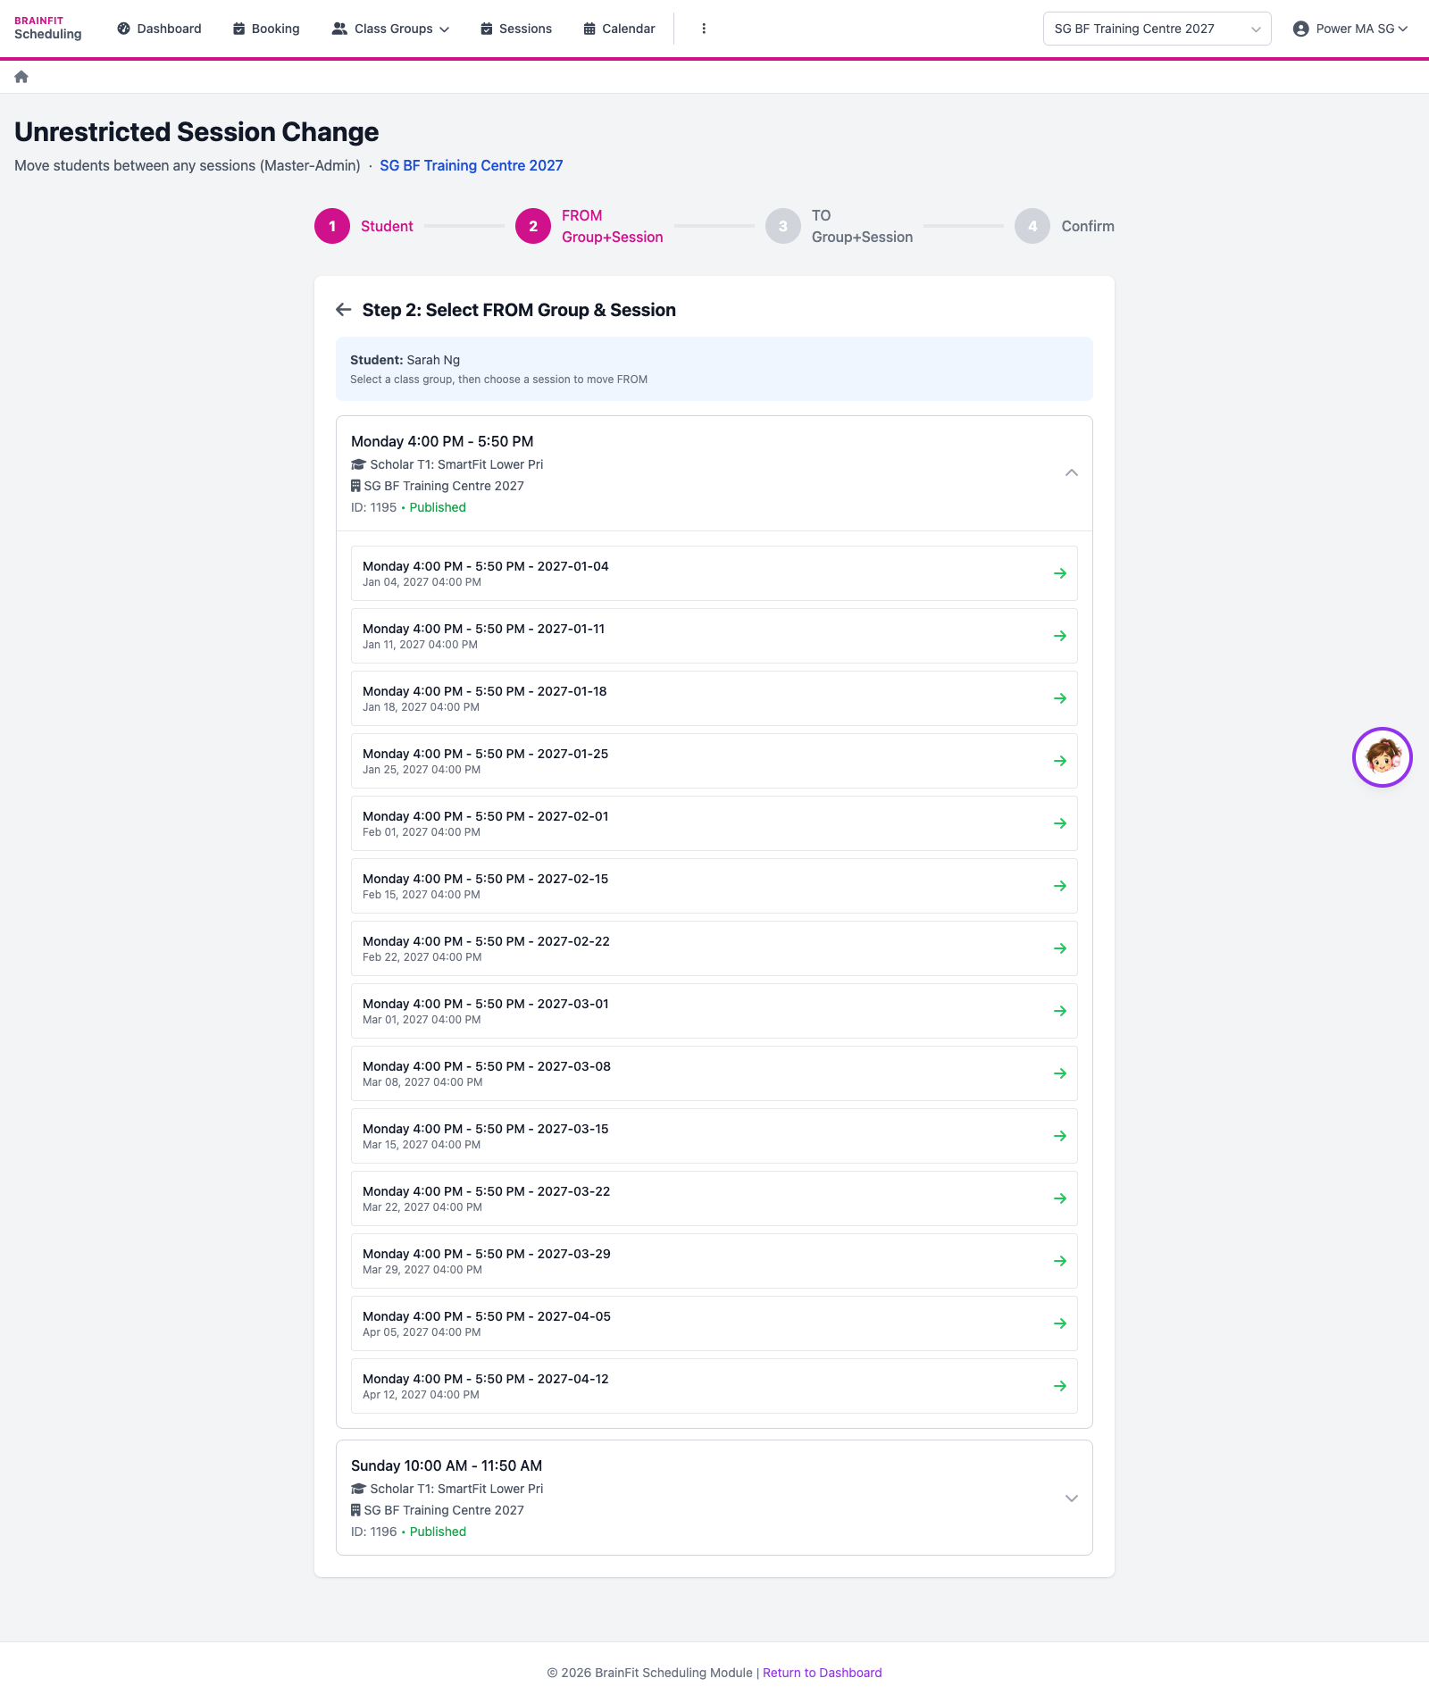Viewport: 1429px width, 1703px height.
Task: Select session row 2027-04-05
Action: [x=714, y=1323]
